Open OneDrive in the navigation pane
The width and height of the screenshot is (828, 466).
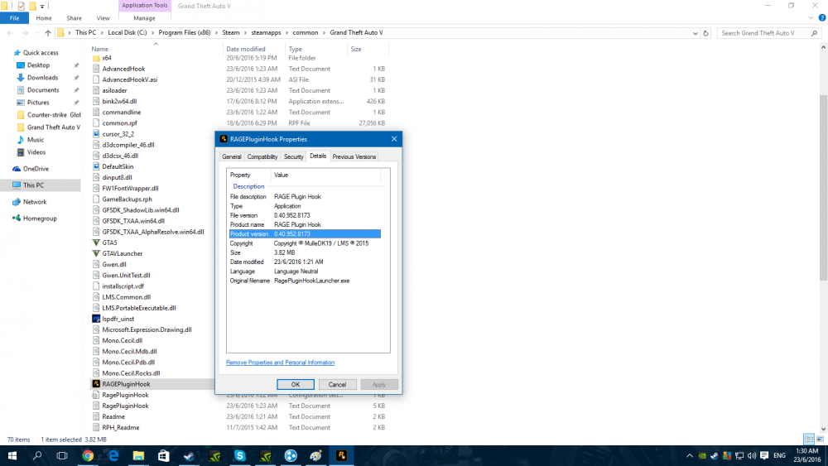click(x=36, y=169)
